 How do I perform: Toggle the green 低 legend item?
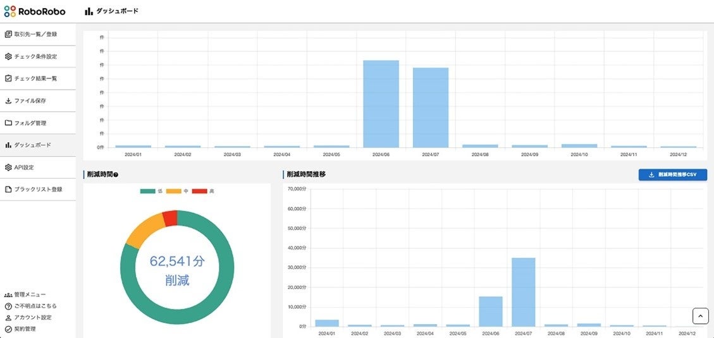pos(151,191)
